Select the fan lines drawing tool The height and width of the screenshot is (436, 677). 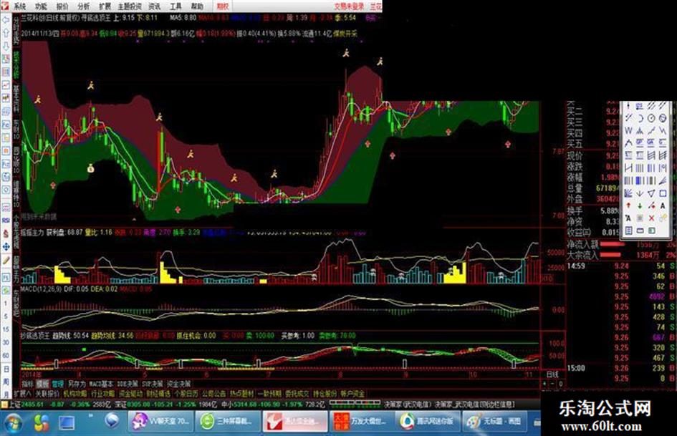click(x=628, y=194)
